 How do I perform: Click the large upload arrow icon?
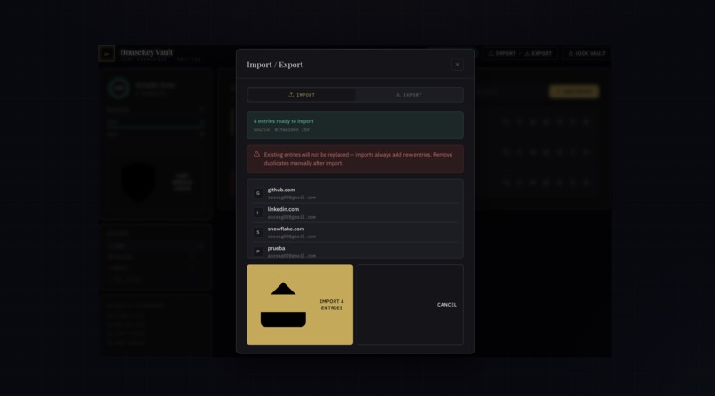pyautogui.click(x=283, y=305)
